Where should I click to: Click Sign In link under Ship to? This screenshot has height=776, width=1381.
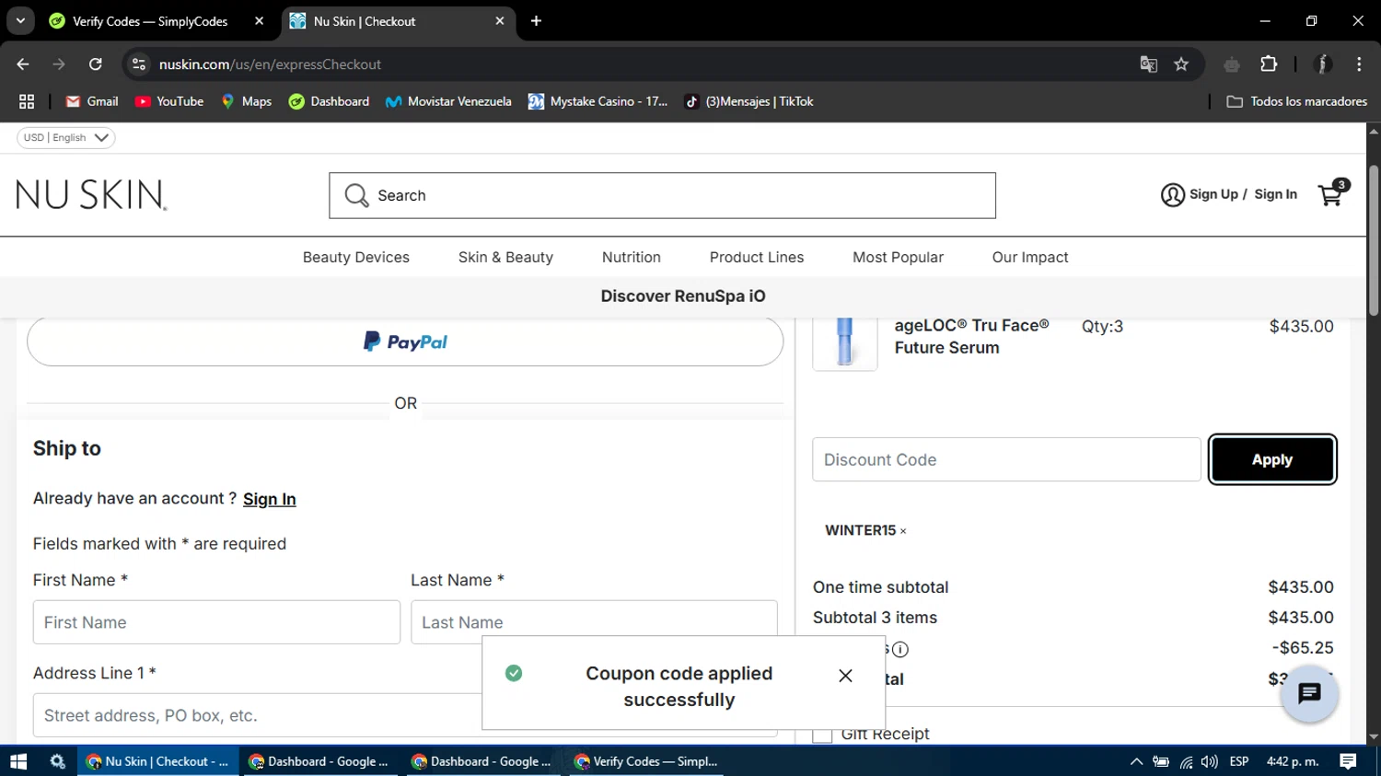269,499
